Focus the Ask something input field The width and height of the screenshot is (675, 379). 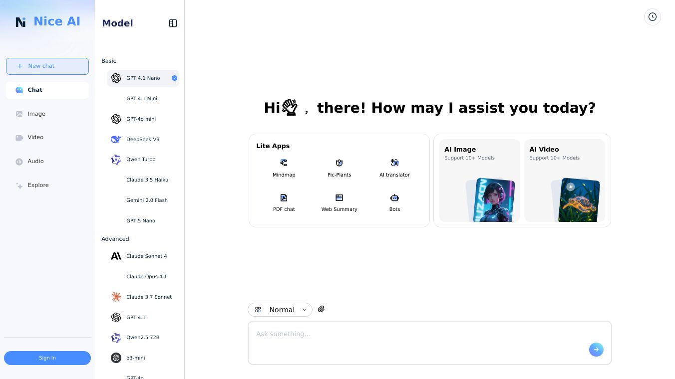pyautogui.click(x=430, y=343)
